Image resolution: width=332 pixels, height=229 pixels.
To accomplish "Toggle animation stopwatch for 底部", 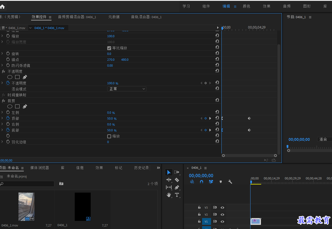I will click(x=8, y=130).
